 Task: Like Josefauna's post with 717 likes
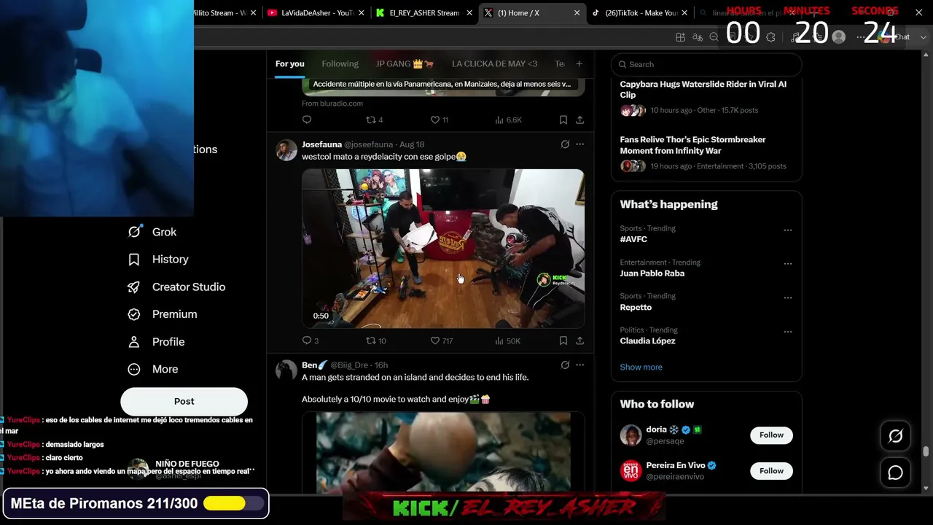pos(442,341)
